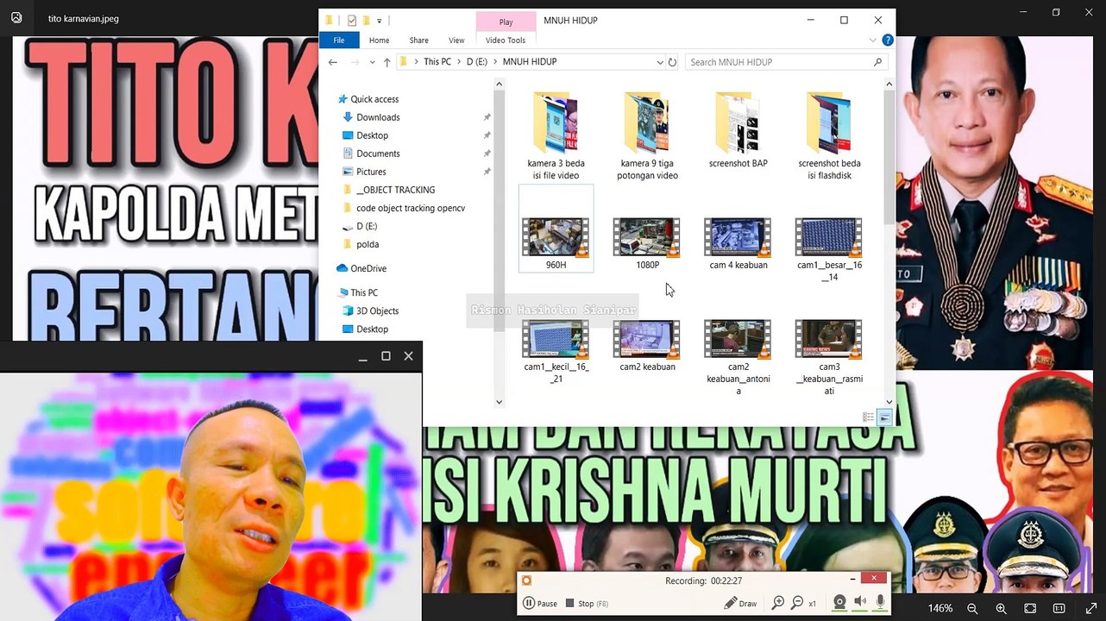
Task: Open the Draw tool in the recorder
Action: (740, 603)
